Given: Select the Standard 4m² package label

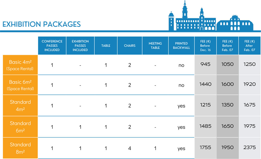Looking at the screenshot, I should click(20, 106).
